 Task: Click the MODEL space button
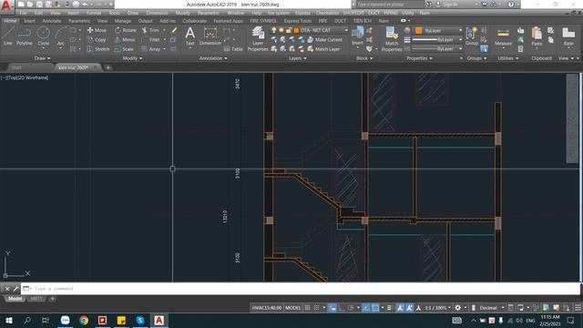click(x=292, y=308)
